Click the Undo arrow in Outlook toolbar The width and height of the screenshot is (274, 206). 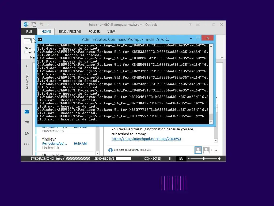click(41, 24)
